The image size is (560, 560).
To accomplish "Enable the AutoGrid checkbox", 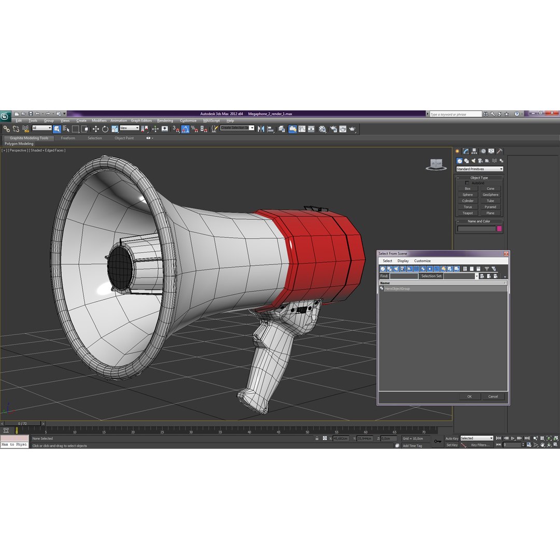I will 467,183.
